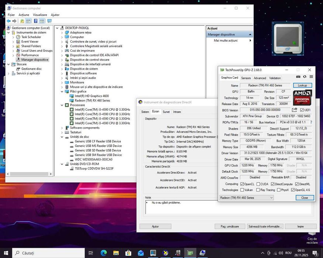Screen dimensions: 323x258
Task: Click the right scroll arrow of left pane
Action: (51, 174)
